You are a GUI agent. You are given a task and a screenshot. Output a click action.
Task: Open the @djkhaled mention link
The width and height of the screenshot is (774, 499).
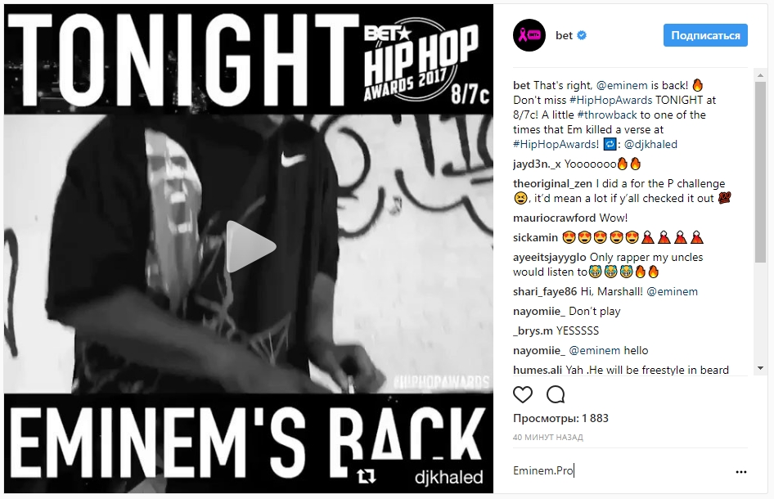click(x=650, y=144)
